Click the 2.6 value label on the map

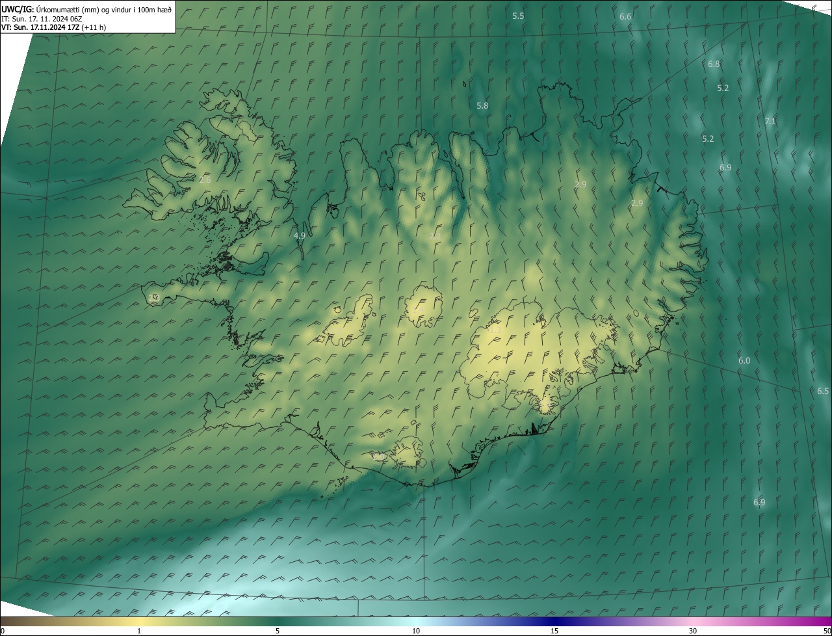click(x=205, y=180)
